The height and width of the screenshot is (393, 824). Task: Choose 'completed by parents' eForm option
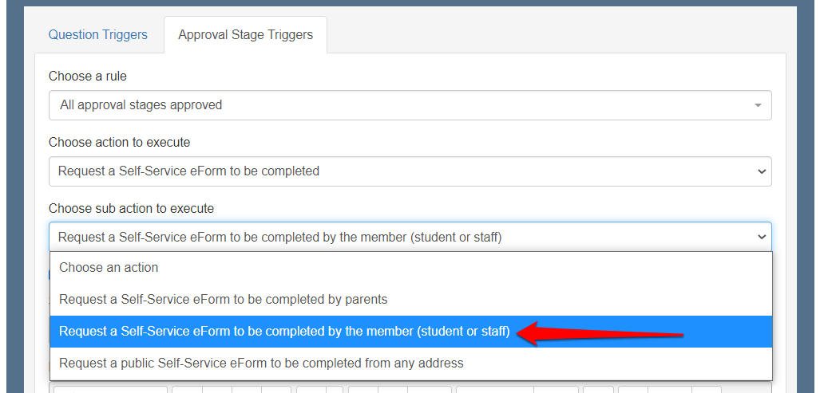[x=223, y=300]
